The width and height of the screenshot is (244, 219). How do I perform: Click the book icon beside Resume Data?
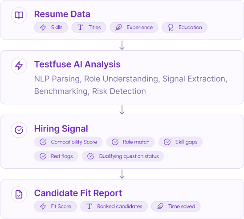(19, 15)
